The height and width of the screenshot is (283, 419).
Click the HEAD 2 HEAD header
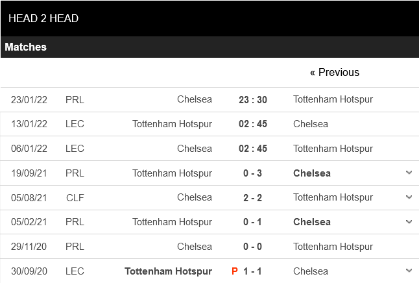pos(43,18)
